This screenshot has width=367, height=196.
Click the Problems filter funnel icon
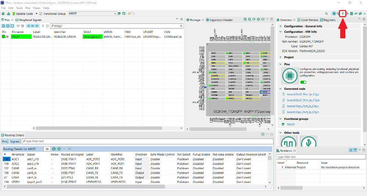coord(355,150)
